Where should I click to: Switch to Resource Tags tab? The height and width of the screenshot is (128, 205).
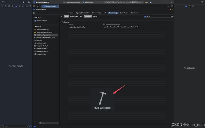(97, 13)
